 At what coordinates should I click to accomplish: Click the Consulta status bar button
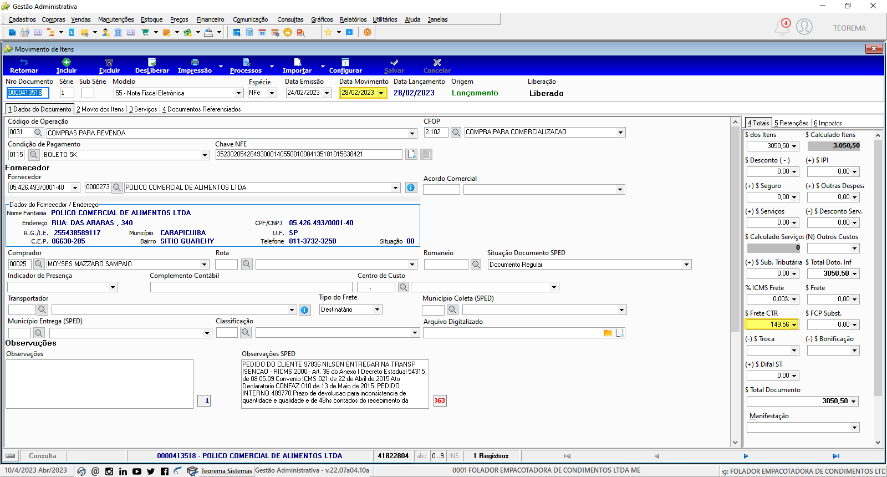tap(43, 456)
